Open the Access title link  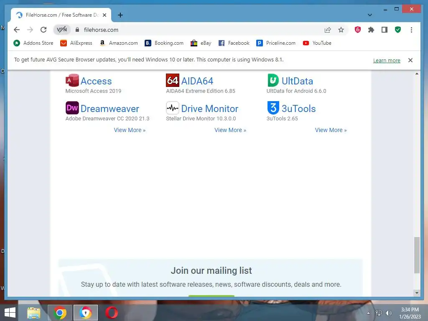(x=96, y=81)
